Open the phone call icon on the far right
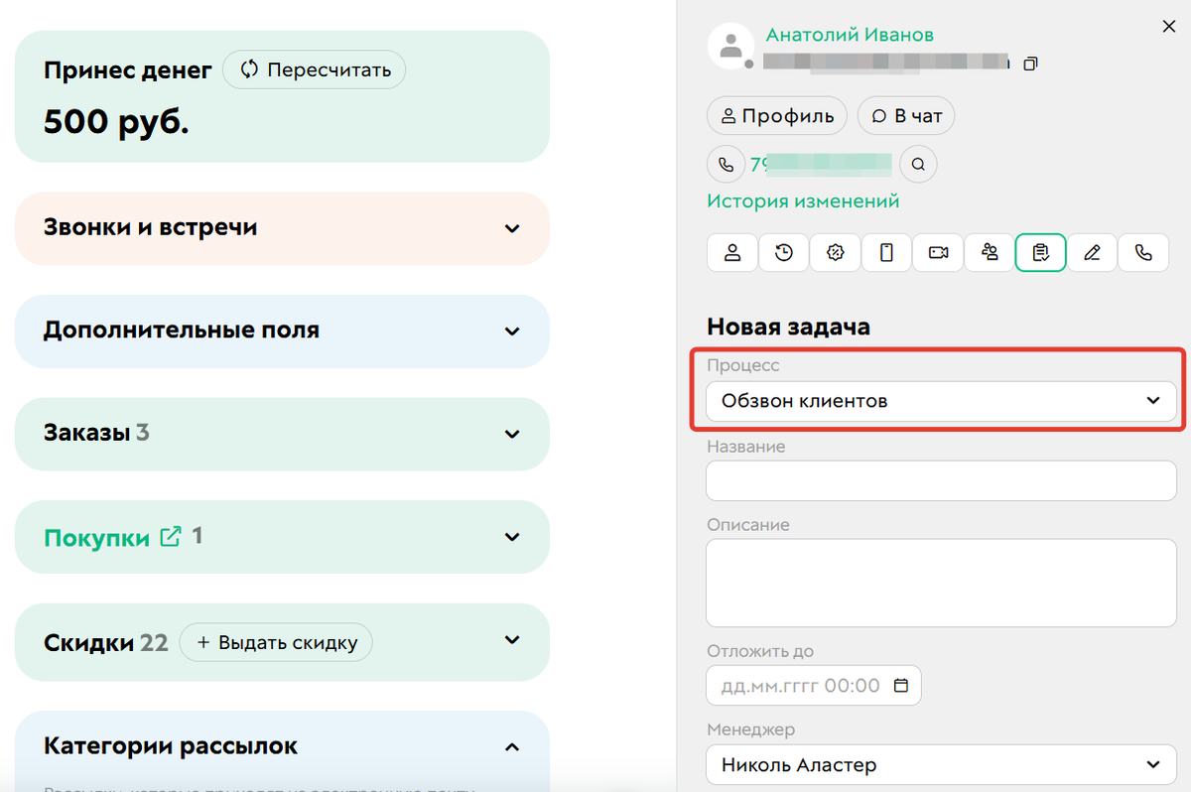1191x792 pixels. pos(1143,252)
